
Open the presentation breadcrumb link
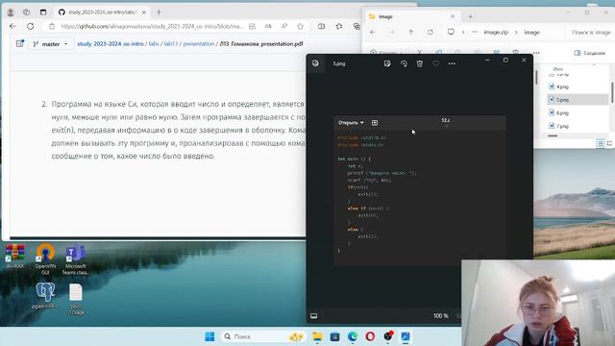(199, 44)
